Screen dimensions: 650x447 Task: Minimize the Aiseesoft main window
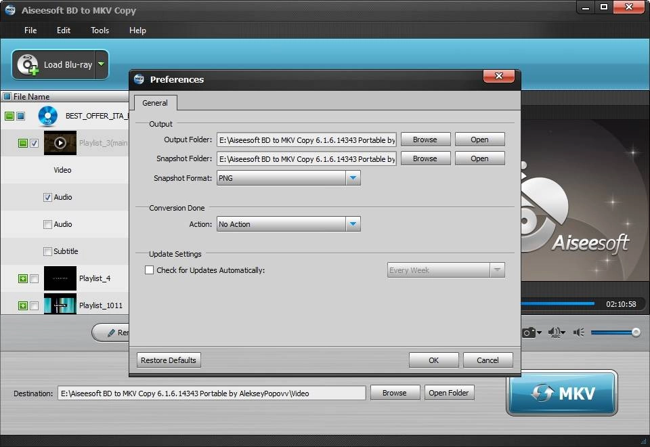[x=585, y=7]
